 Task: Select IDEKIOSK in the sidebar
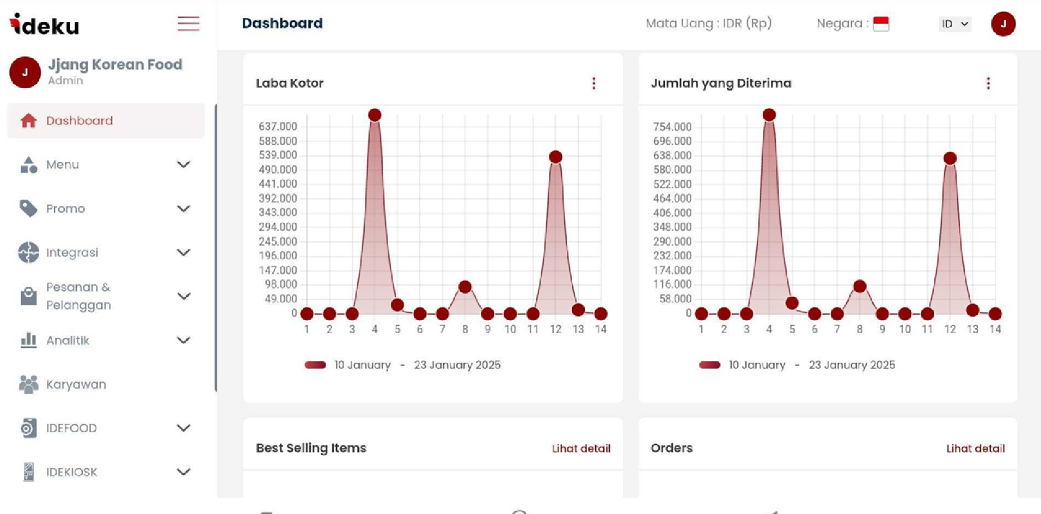[72, 472]
